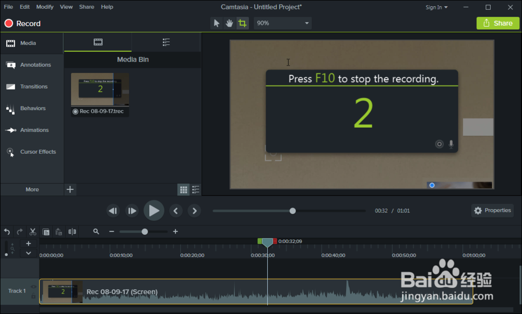522x314 pixels.
Task: Click the Track 1 label
Action: pos(17,291)
